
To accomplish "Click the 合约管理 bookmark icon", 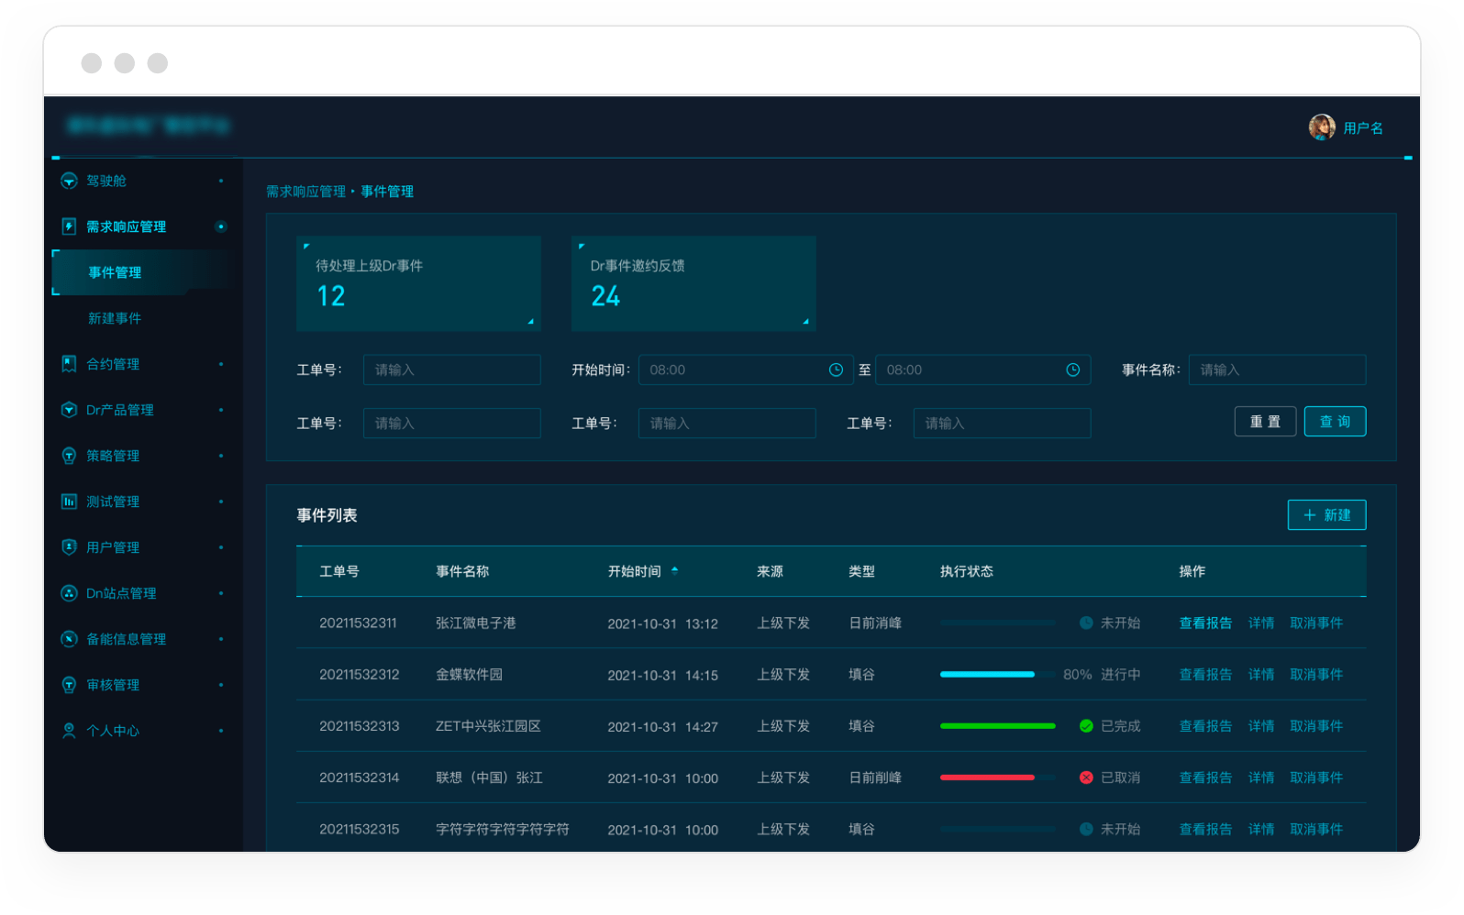I will [x=69, y=364].
